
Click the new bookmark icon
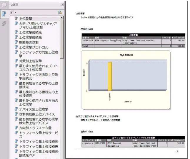(60, 12)
